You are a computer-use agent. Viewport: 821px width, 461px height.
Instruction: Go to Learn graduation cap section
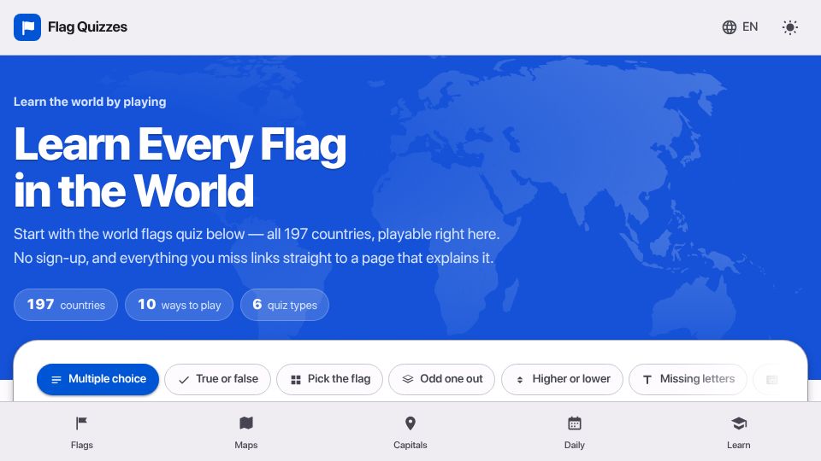point(739,432)
